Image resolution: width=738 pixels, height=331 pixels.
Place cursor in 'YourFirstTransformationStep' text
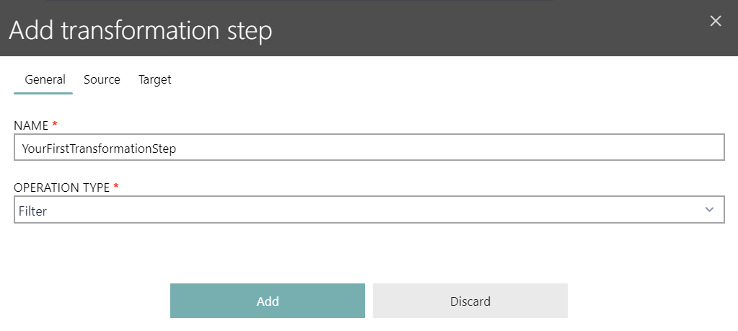tap(100, 149)
